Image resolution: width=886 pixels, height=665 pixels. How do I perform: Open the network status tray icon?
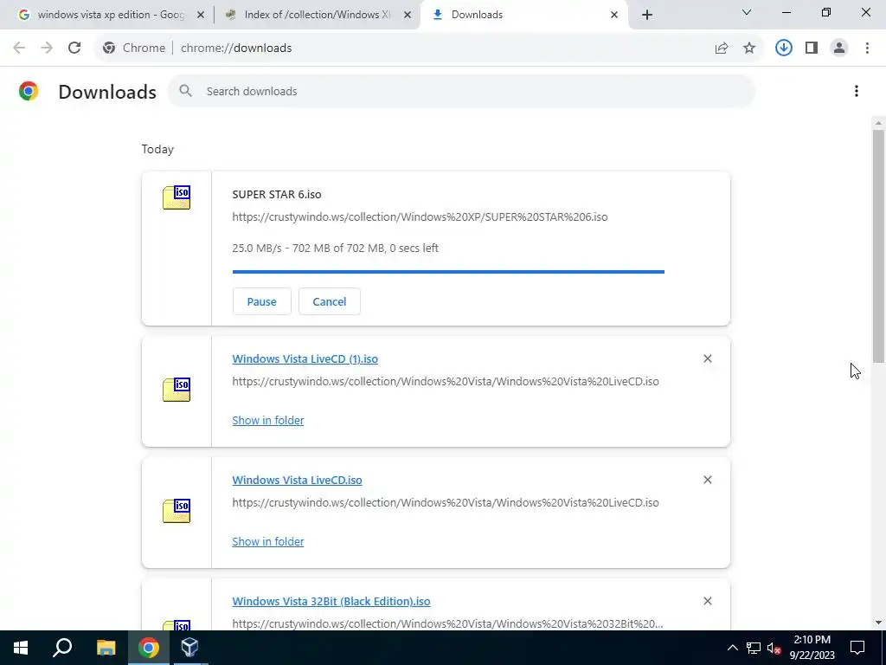(x=754, y=648)
